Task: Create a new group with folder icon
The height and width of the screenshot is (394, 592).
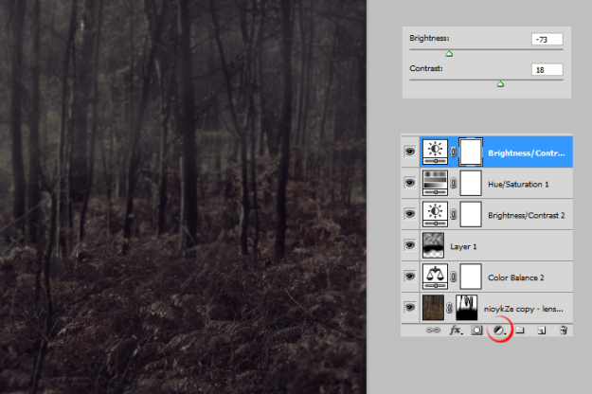Action: 520,331
